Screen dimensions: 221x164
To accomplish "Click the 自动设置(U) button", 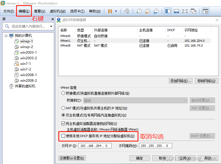I will [x=202, y=101].
